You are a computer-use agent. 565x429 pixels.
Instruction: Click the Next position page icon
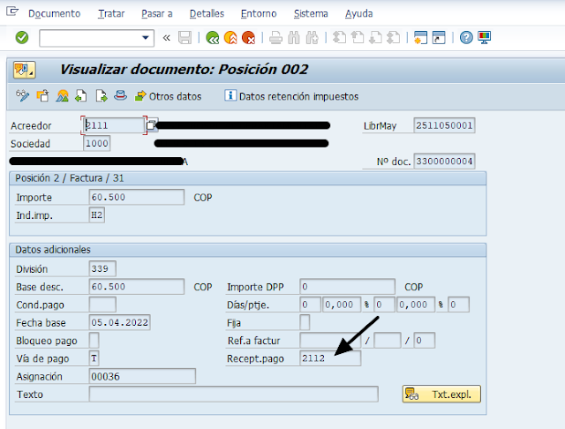(x=101, y=96)
